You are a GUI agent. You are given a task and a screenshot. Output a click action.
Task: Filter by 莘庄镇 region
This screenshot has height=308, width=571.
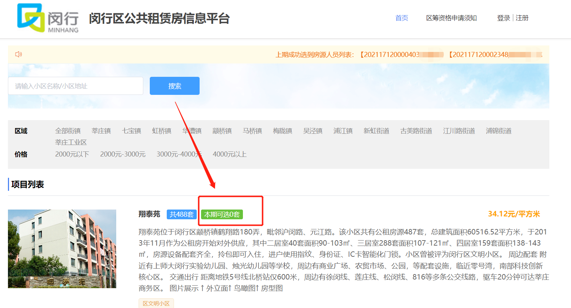pos(101,131)
